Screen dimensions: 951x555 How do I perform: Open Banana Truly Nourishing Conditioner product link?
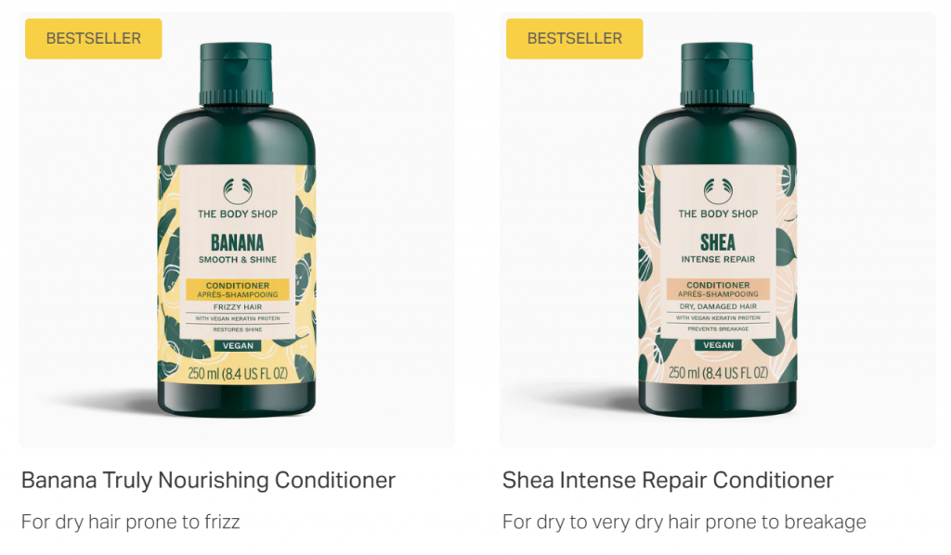[x=208, y=480]
